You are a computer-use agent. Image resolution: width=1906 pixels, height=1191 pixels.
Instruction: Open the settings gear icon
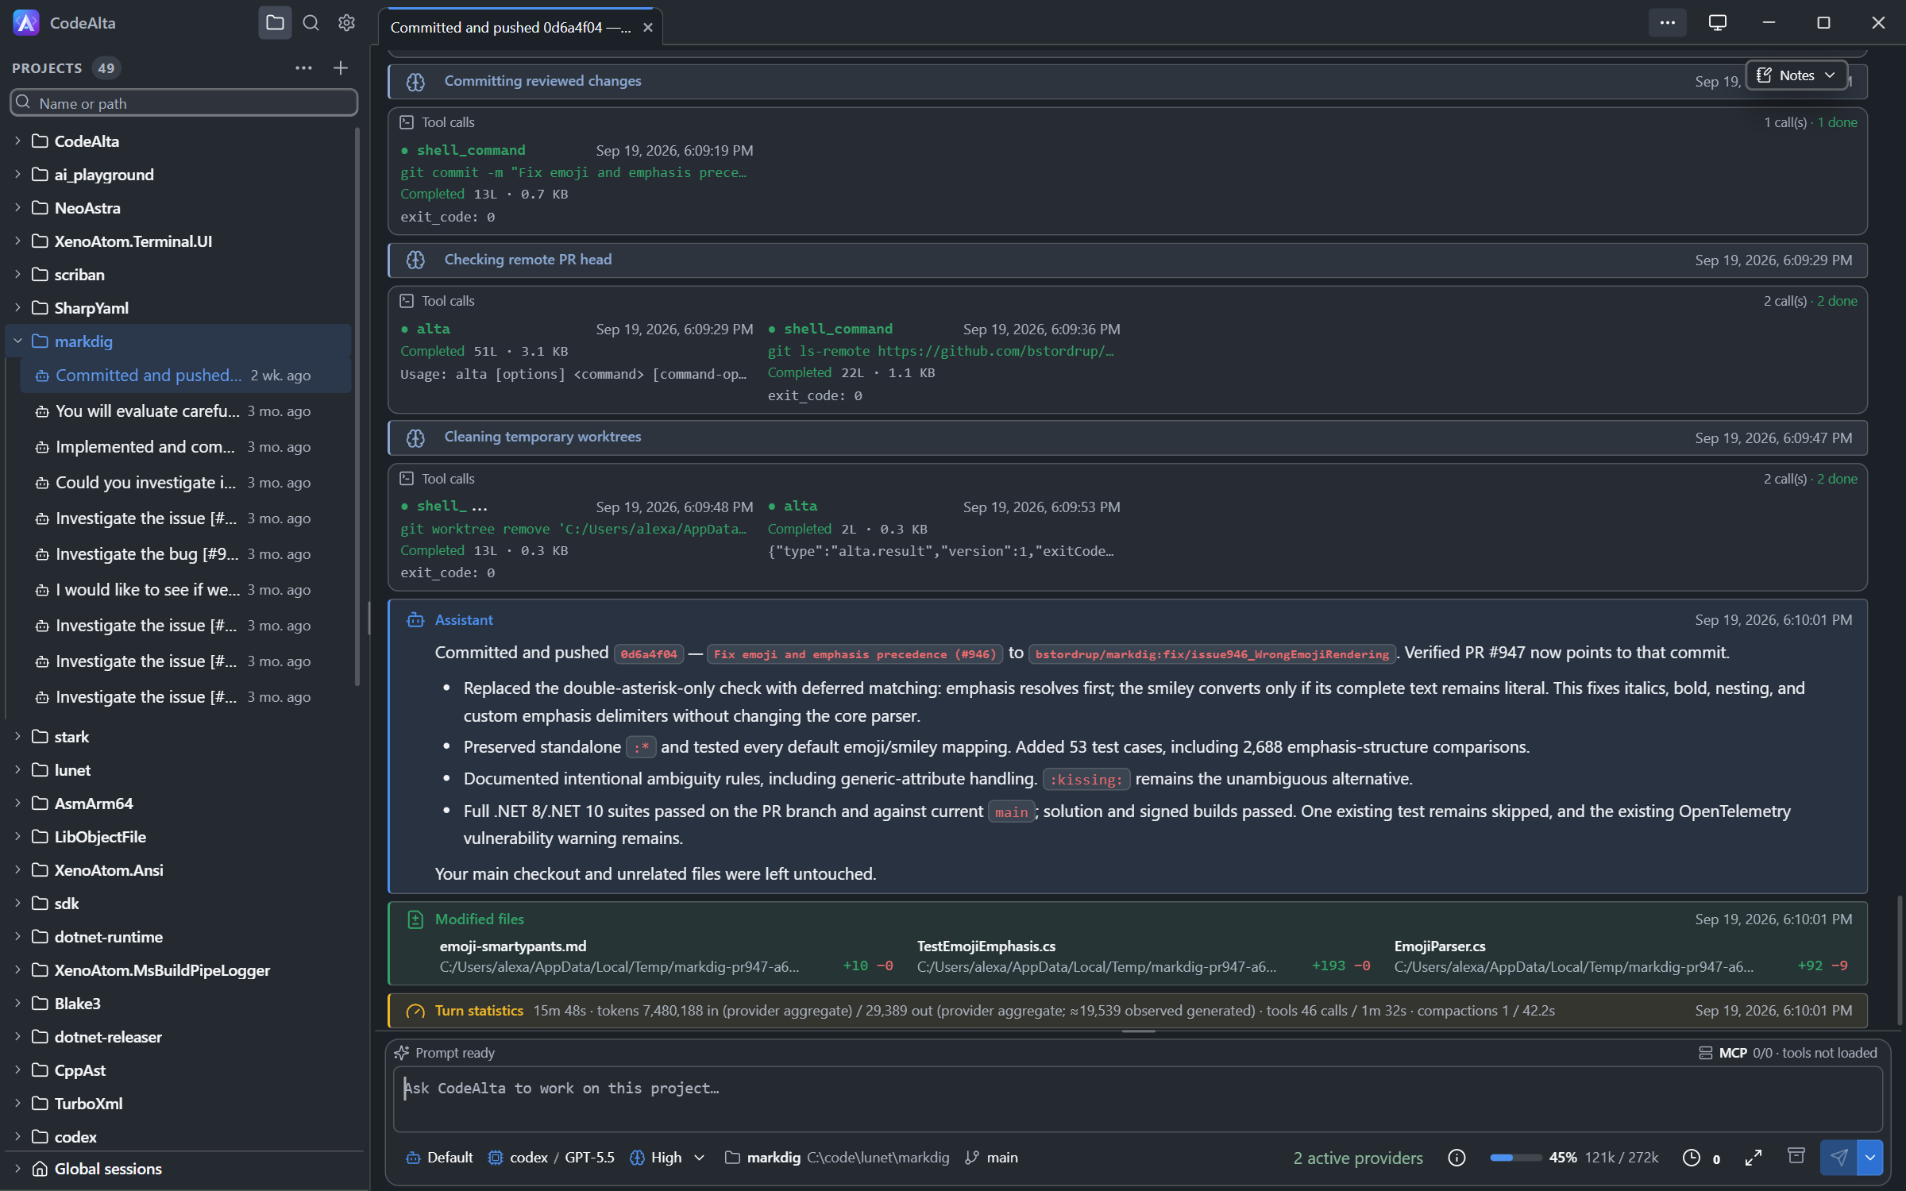(x=346, y=23)
